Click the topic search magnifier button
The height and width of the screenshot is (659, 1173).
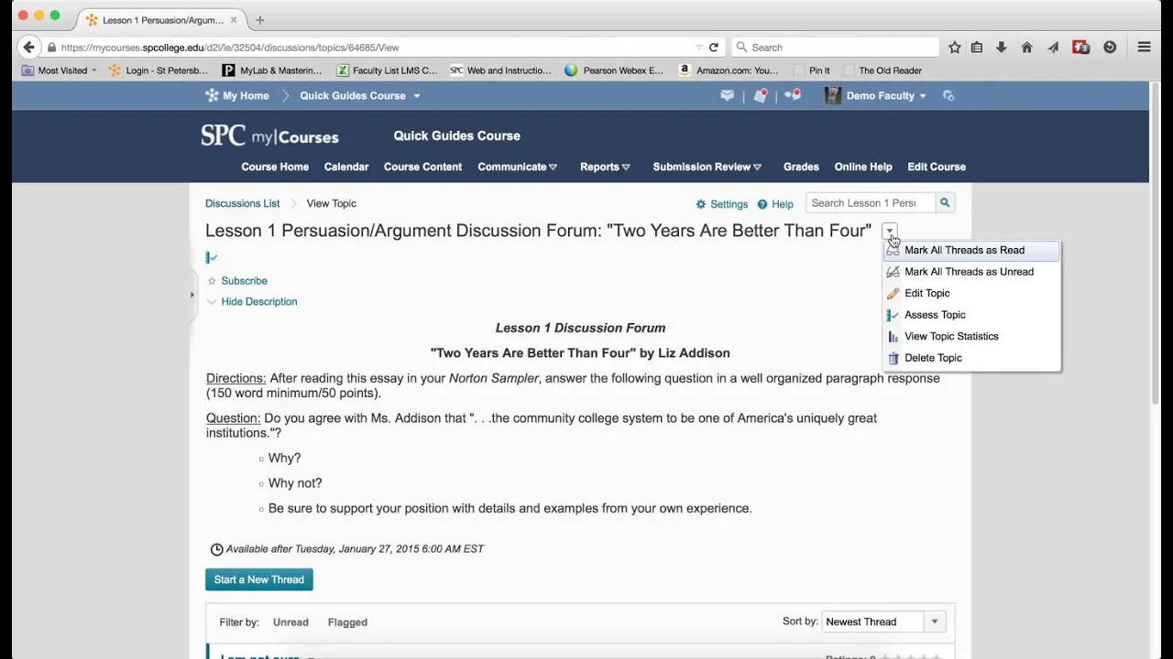point(945,203)
